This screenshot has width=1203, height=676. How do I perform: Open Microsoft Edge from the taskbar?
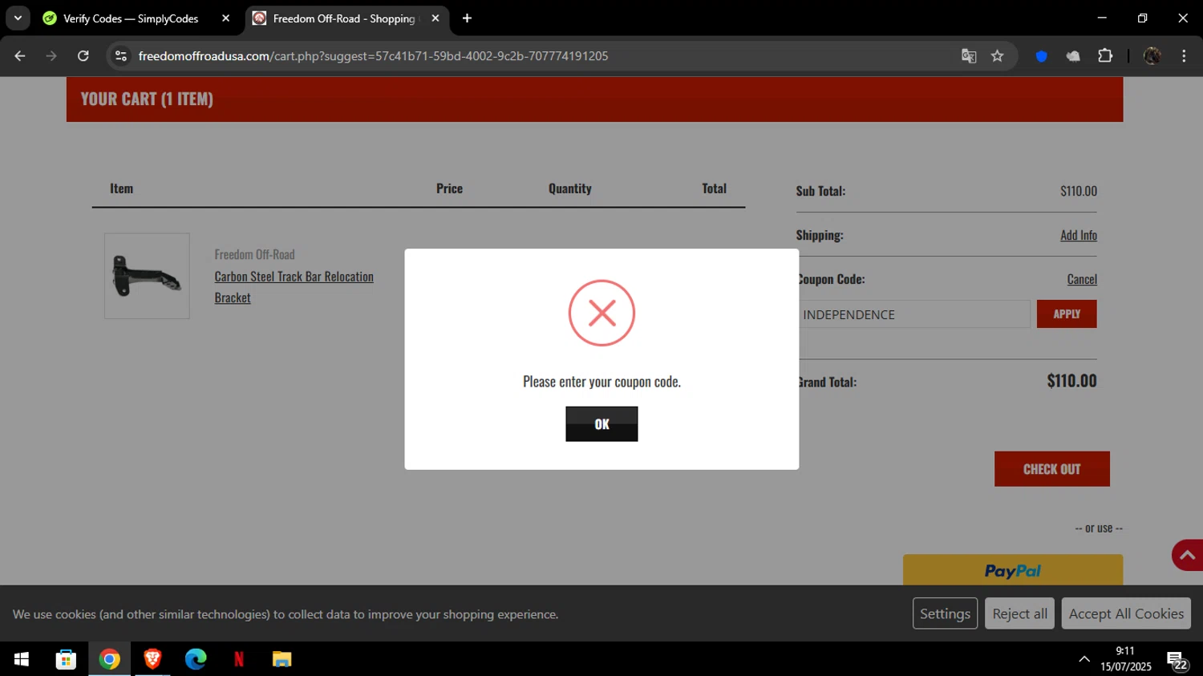[196, 659]
